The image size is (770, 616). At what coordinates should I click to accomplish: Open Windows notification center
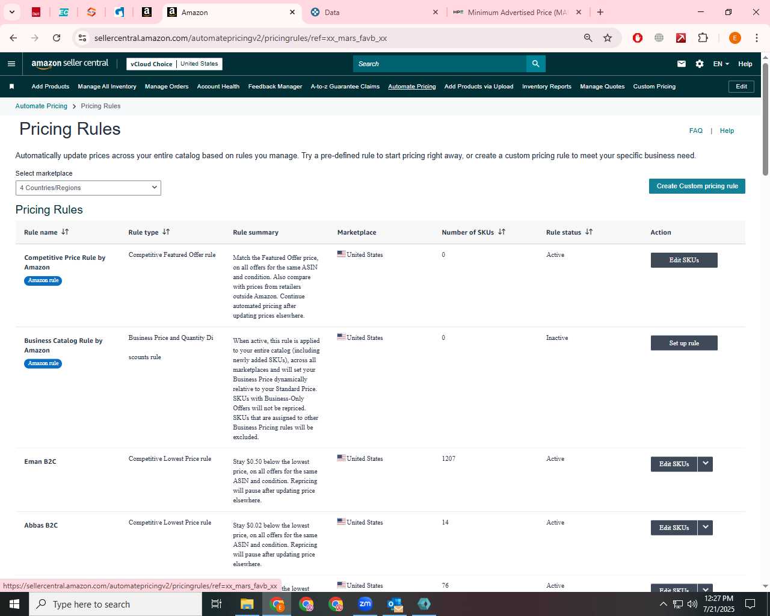[750, 604]
